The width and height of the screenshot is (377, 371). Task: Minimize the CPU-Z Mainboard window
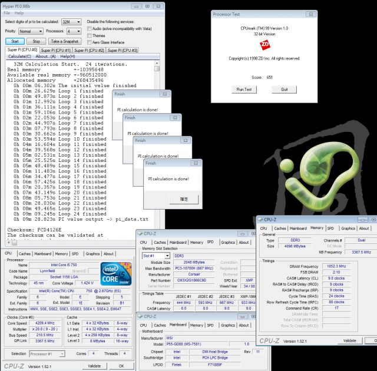(242, 316)
